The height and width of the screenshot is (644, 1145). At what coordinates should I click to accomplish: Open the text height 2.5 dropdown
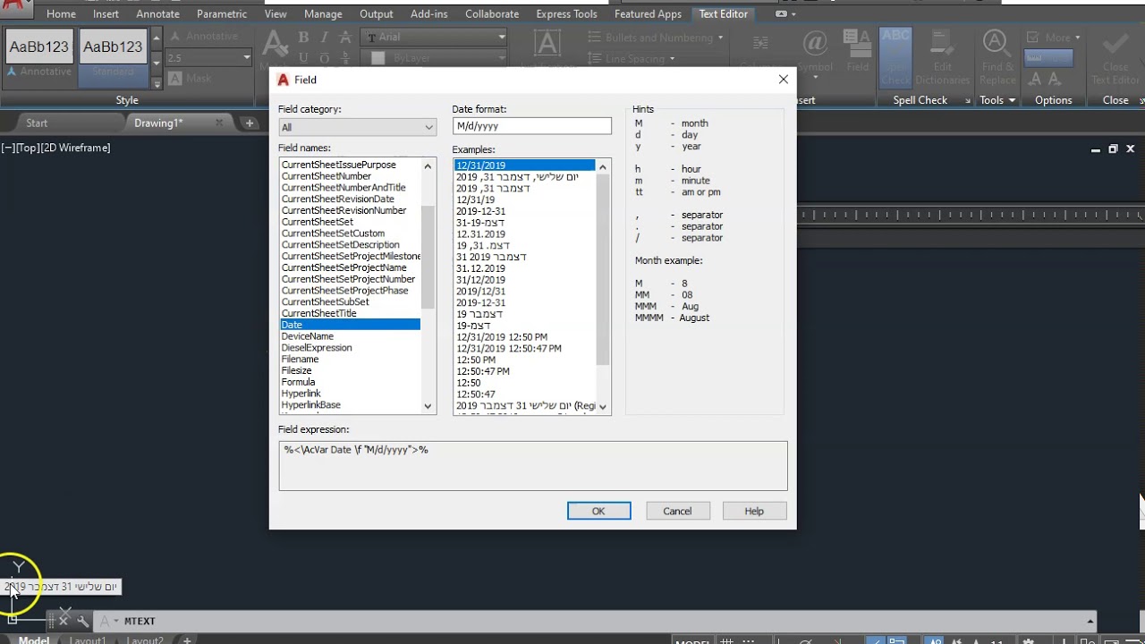click(247, 58)
